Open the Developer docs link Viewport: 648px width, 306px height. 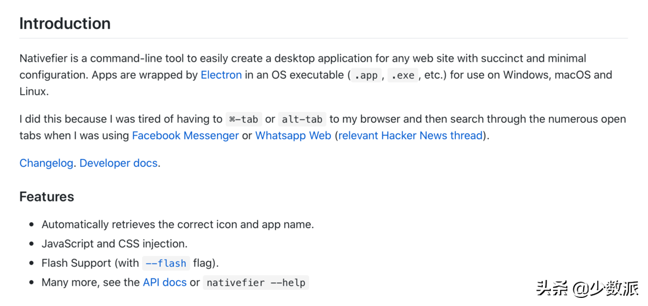118,163
